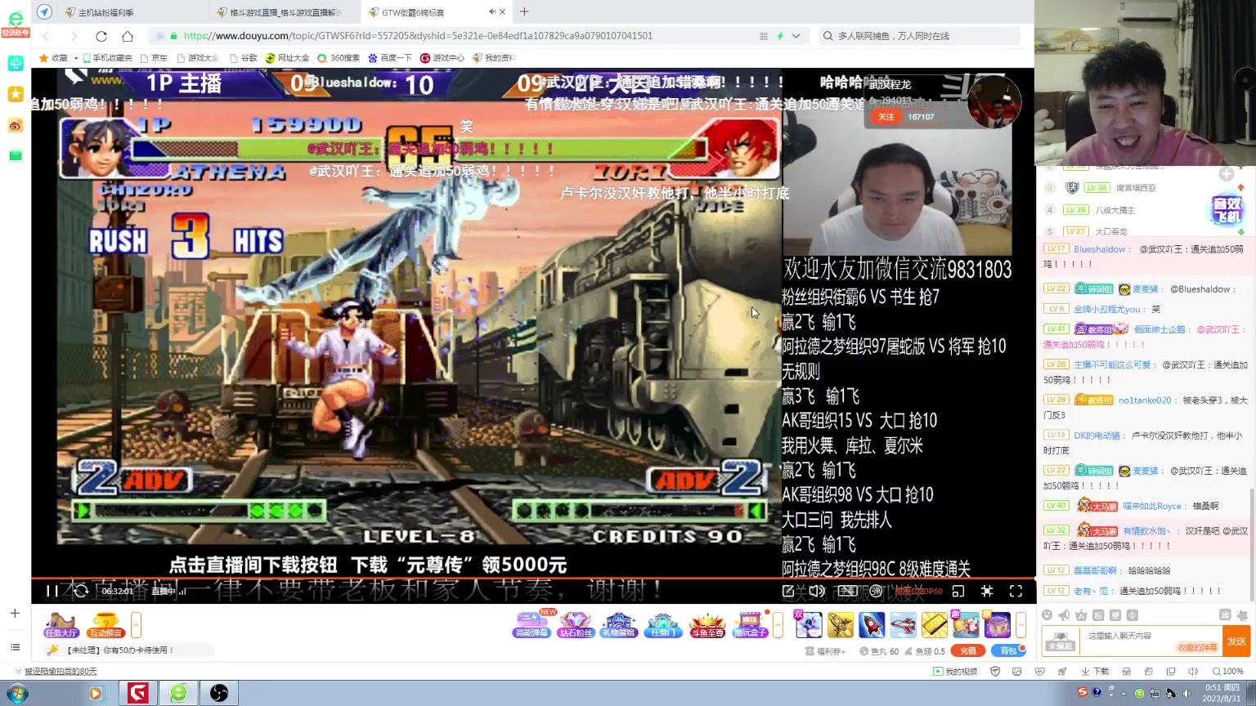Expand the left activity icons list
This screenshot has height=706, width=1256.
pos(136,625)
